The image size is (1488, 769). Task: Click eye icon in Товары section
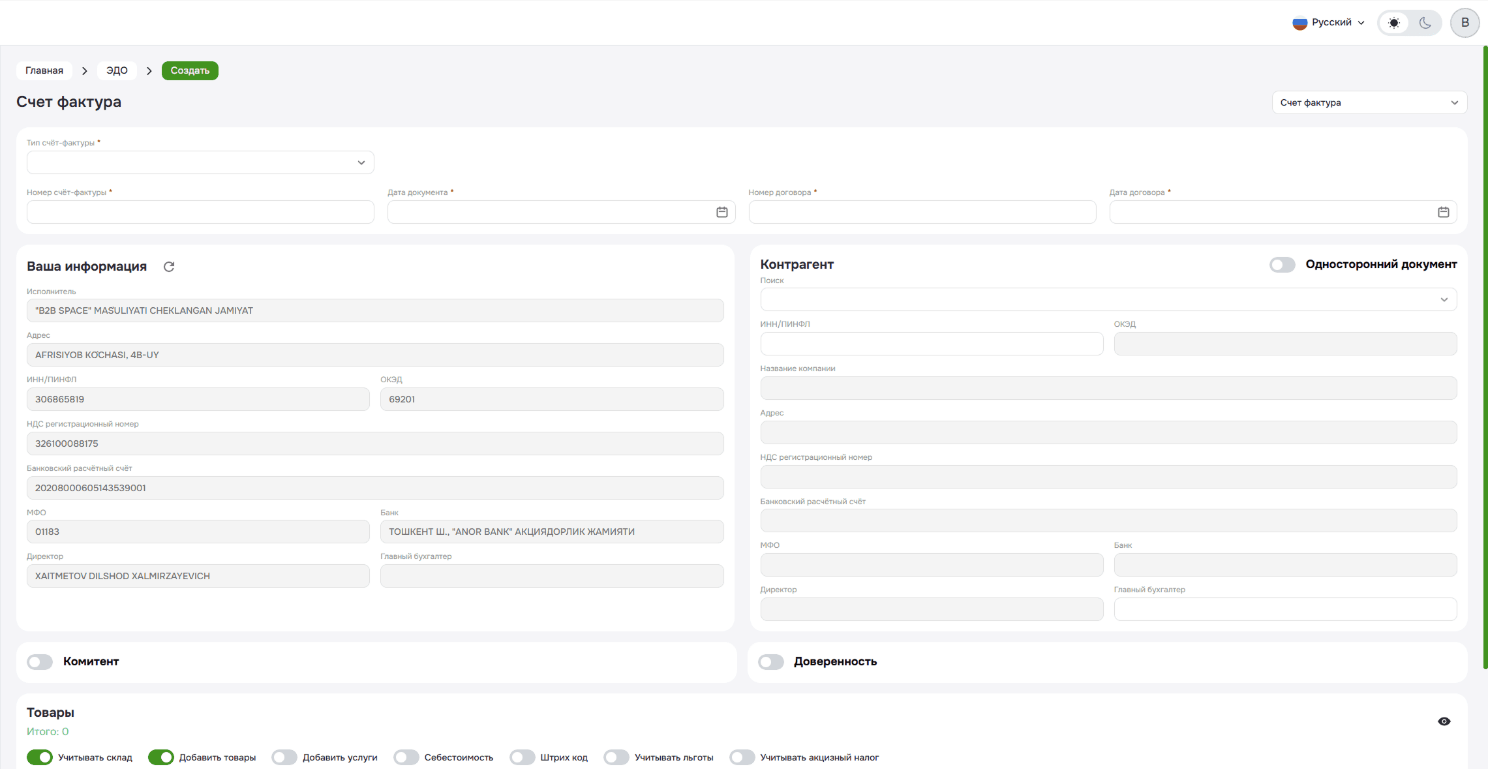click(1444, 721)
